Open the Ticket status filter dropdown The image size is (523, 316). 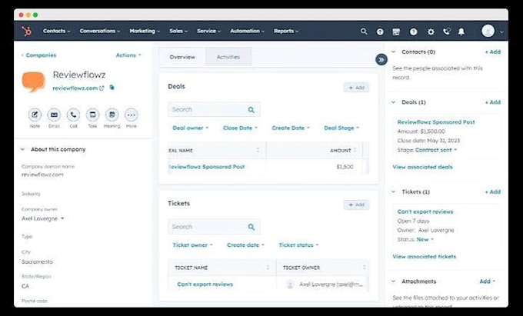click(298, 245)
